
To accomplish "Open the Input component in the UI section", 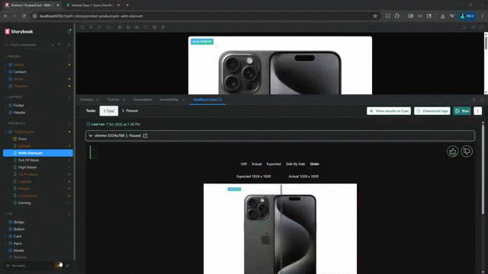I will (18, 244).
